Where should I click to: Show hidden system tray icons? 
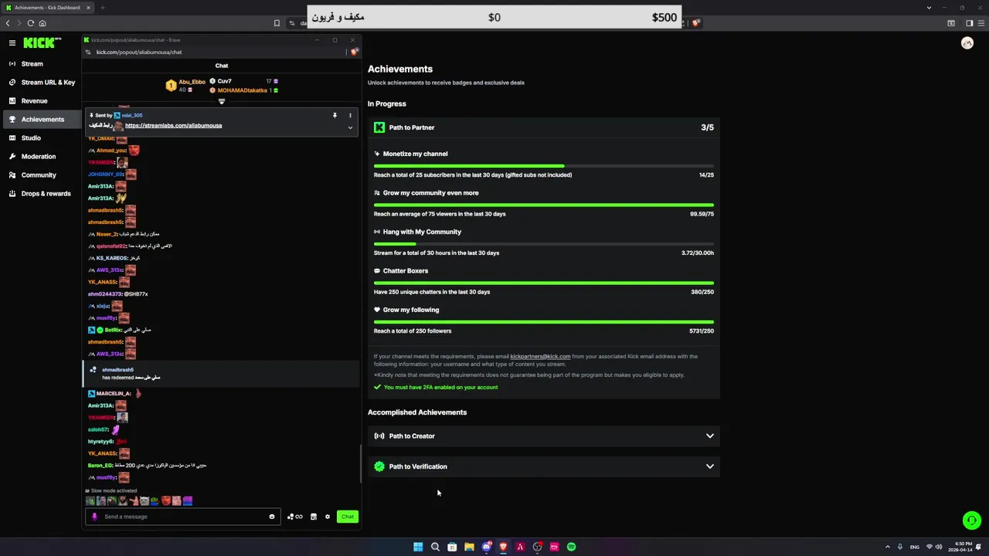tap(887, 547)
